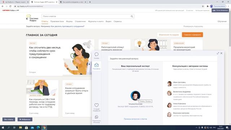Go back in the browser
The image size is (231, 130).
[3, 6]
